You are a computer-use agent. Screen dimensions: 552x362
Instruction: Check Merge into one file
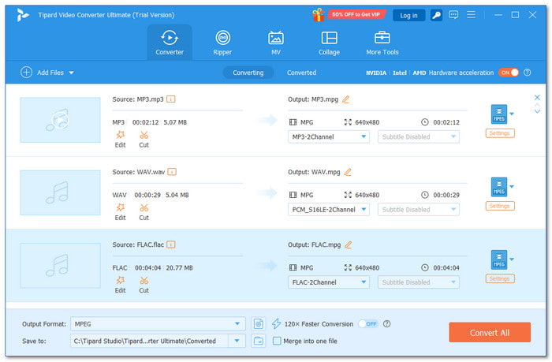click(x=277, y=341)
